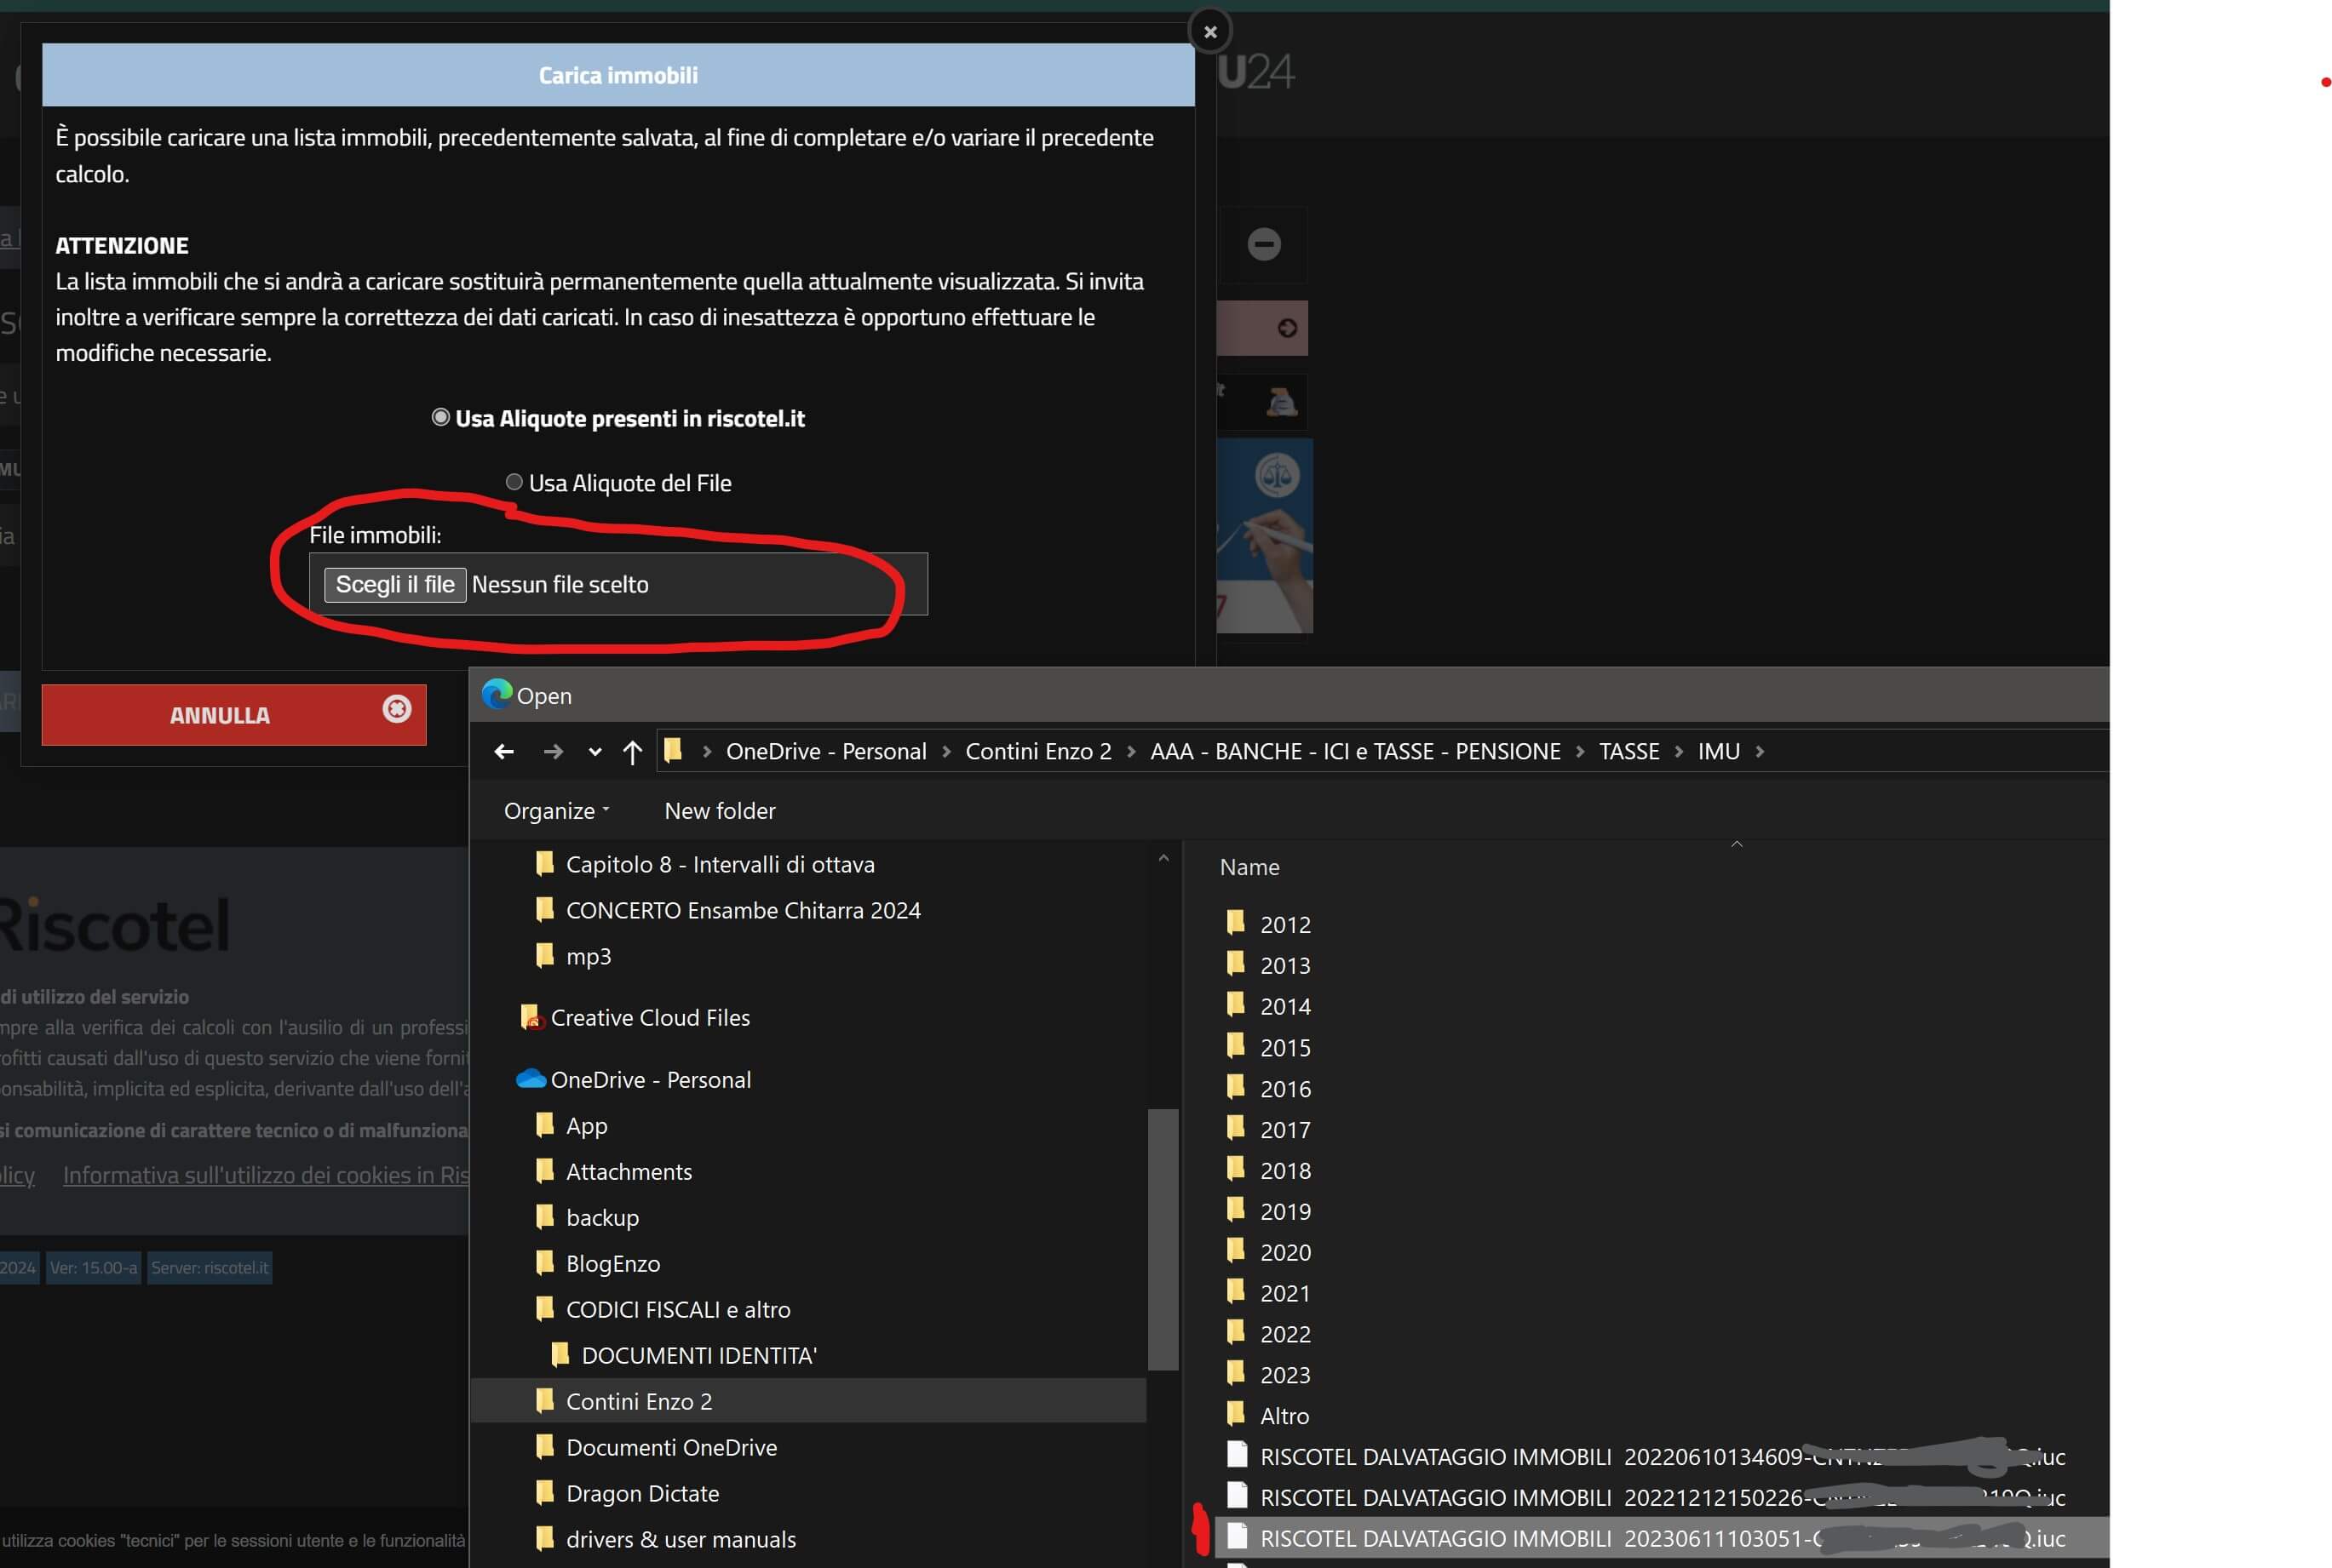The width and height of the screenshot is (2332, 1568).
Task: Go up one folder level arrow
Action: coord(632,751)
